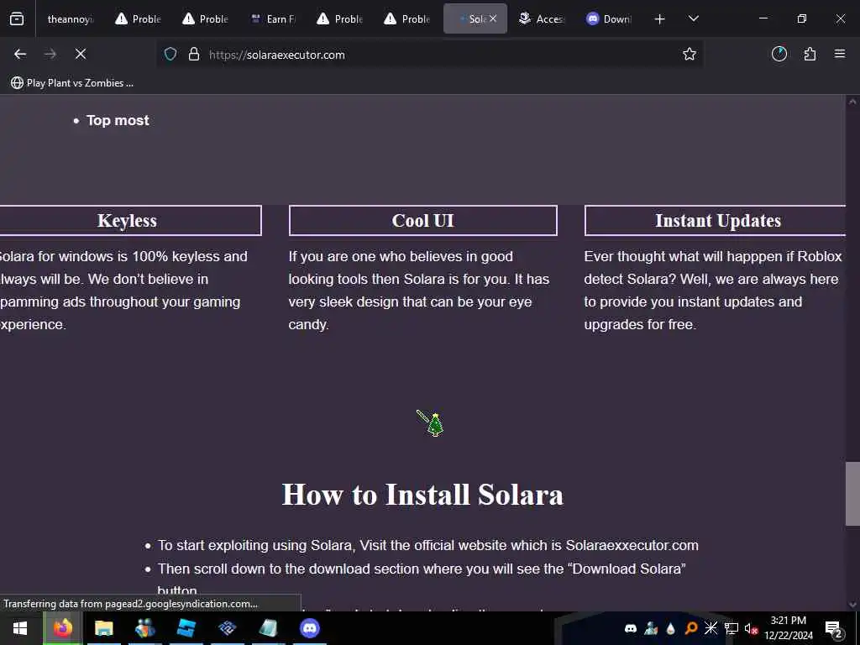860x645 pixels.
Task: Switch to the theannoy tab
Action: click(x=70, y=18)
